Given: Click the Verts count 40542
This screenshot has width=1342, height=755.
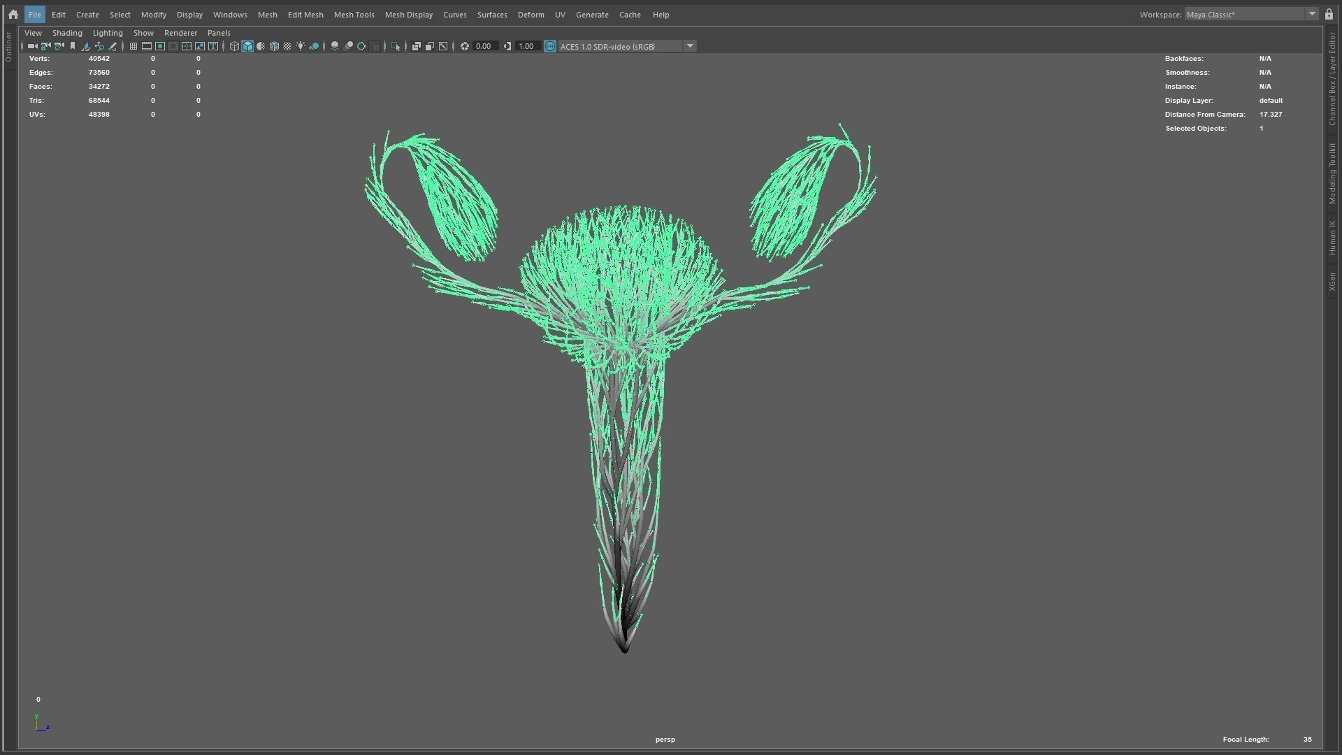Looking at the screenshot, I should pos(99,59).
